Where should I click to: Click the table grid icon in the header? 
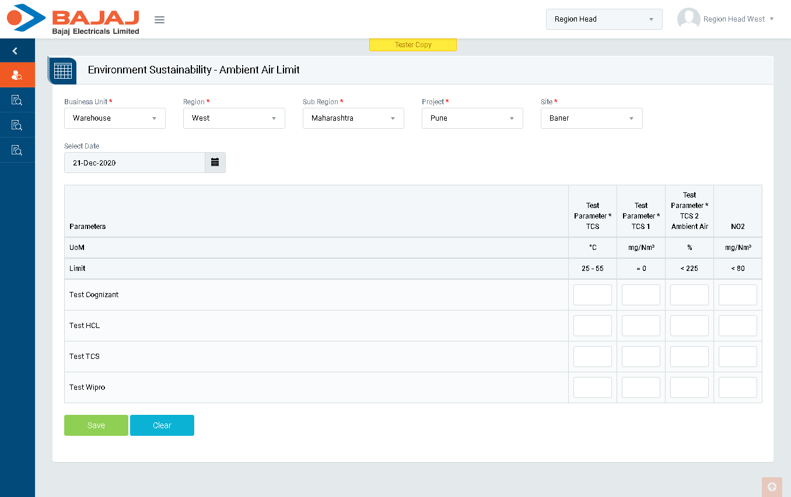62,71
